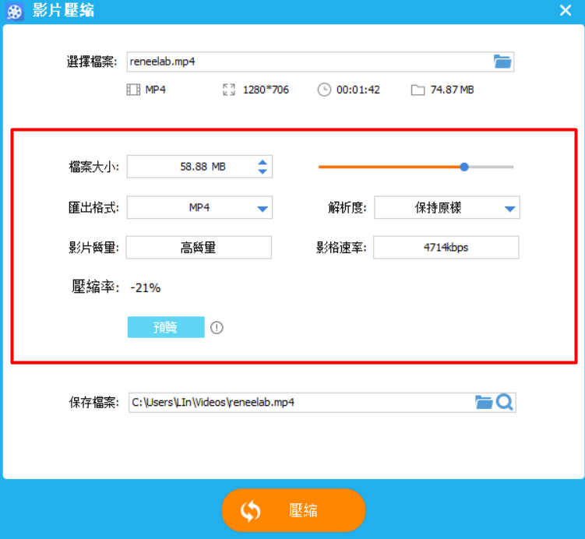Click the clock icon beside the duration
This screenshot has height=539, width=585.
324,90
